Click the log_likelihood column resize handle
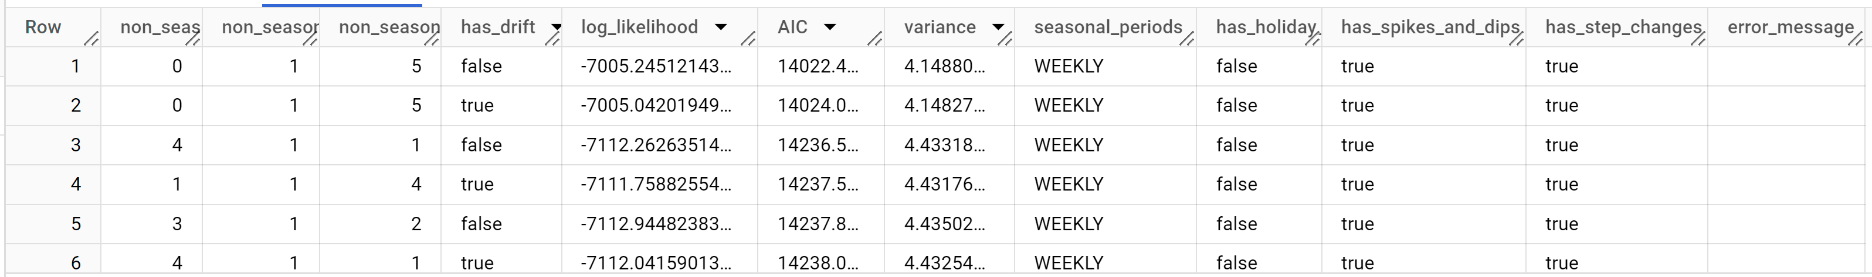The image size is (1872, 277). tap(747, 39)
